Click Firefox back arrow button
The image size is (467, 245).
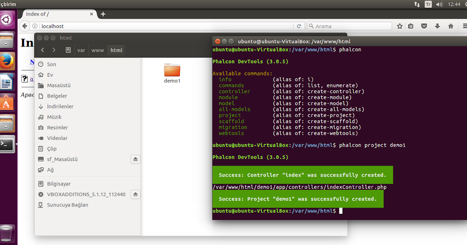tap(25, 26)
